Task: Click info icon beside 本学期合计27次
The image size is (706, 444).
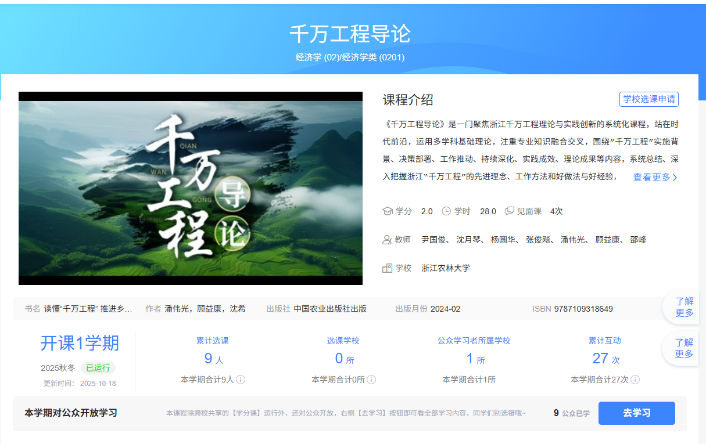Action: click(635, 380)
